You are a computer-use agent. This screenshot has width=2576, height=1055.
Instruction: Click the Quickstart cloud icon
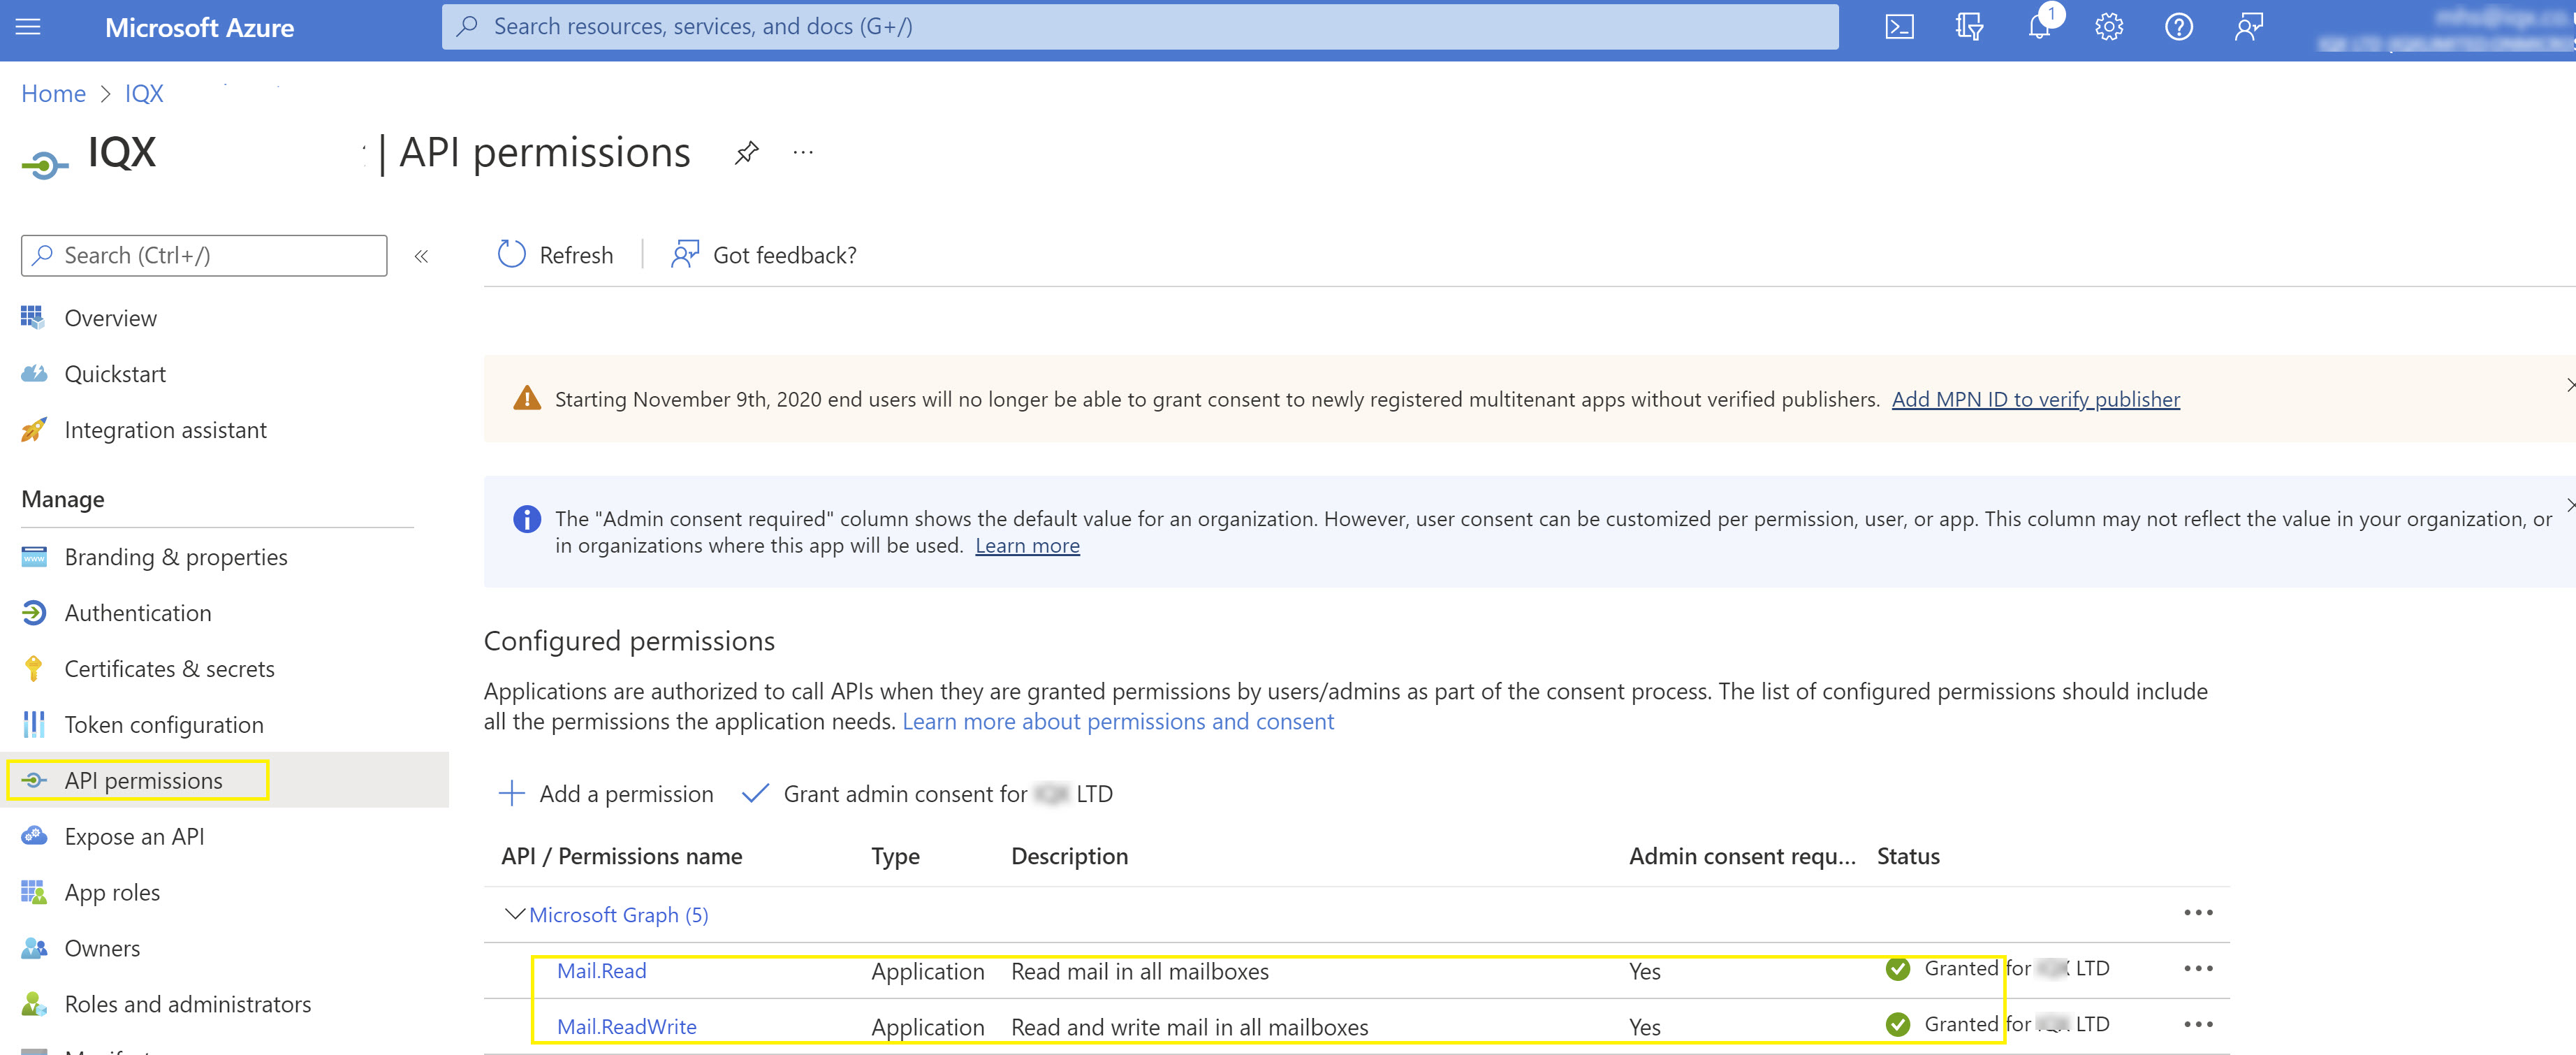coord(33,374)
